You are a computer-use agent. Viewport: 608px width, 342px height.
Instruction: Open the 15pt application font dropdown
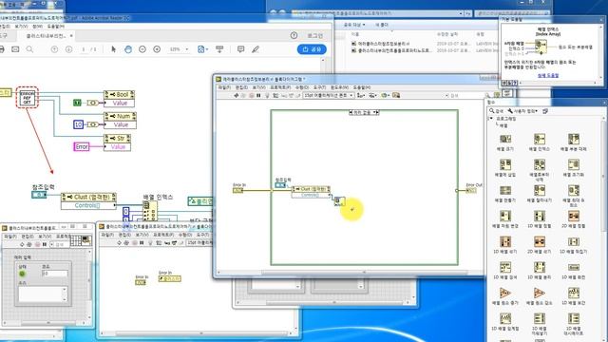329,95
